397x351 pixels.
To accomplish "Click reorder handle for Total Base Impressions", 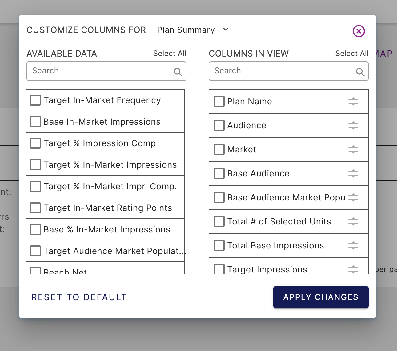I will (353, 245).
